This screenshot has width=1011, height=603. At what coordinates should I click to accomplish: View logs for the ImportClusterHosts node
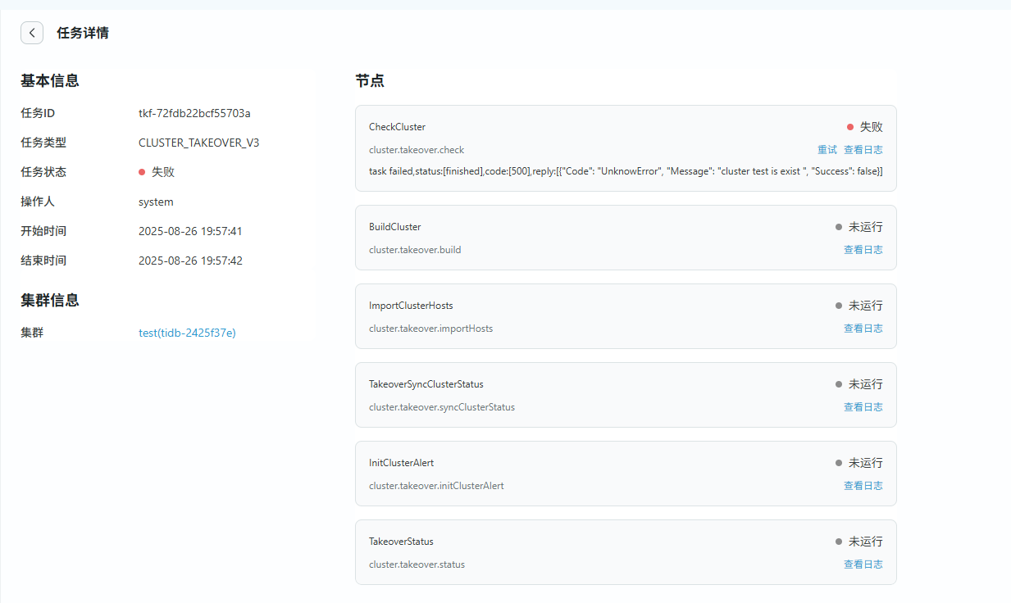(x=863, y=329)
